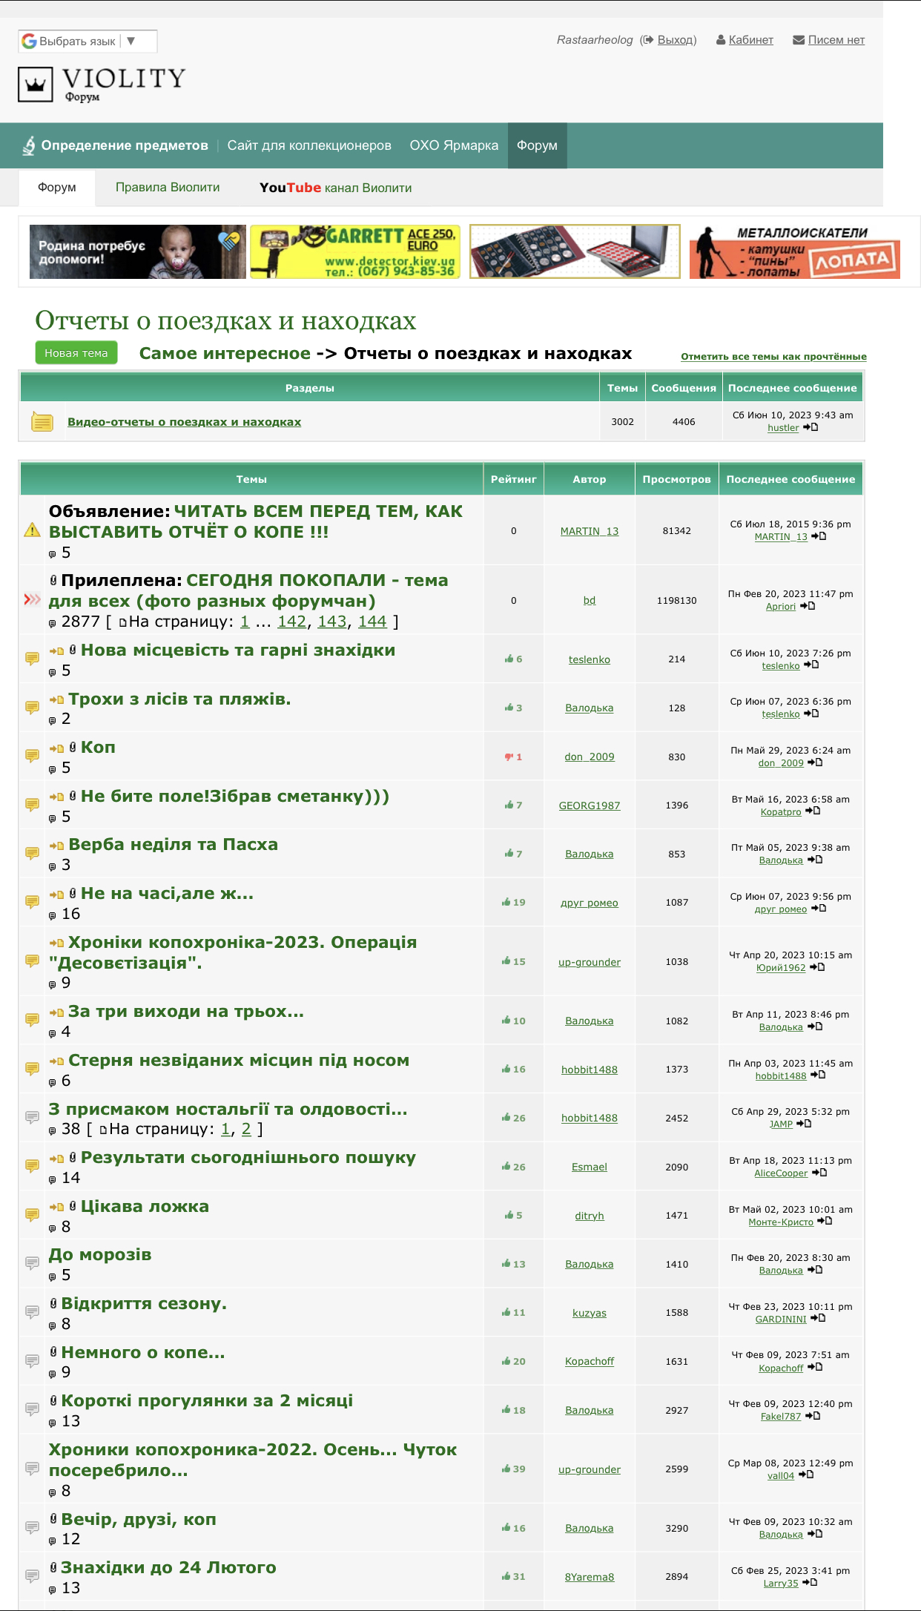Click the Родина потребує допомоги banner
Viewport: 921px width, 1611px height.
click(137, 252)
